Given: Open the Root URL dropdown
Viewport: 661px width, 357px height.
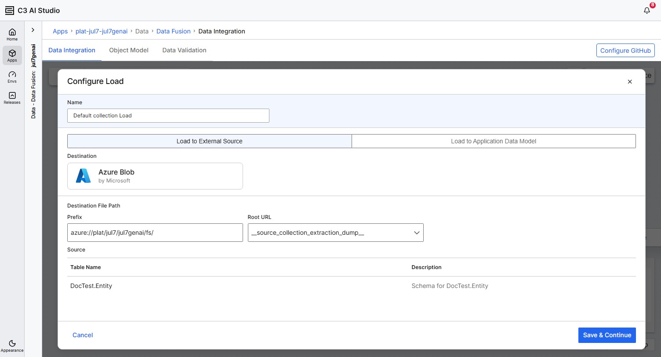Looking at the screenshot, I should pyautogui.click(x=336, y=233).
